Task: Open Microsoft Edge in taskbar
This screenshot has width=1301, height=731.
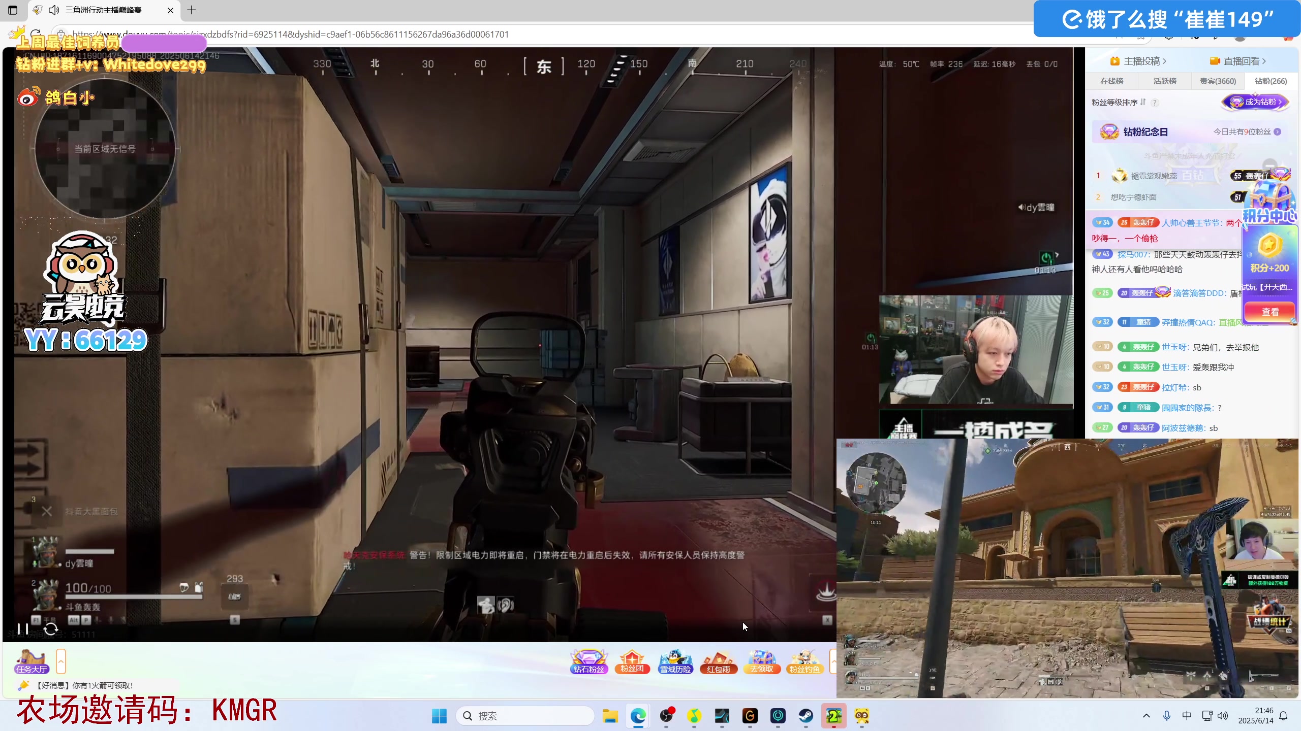Action: pyautogui.click(x=638, y=716)
